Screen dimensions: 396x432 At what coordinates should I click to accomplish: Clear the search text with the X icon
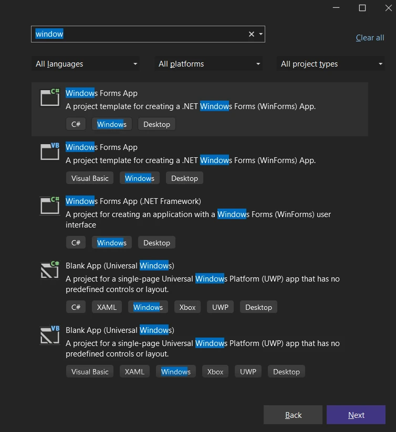pos(252,34)
